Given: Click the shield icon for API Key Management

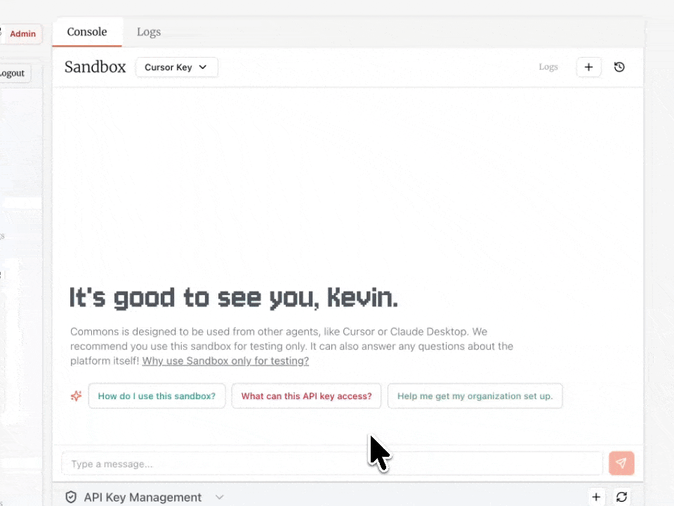Looking at the screenshot, I should (x=71, y=498).
